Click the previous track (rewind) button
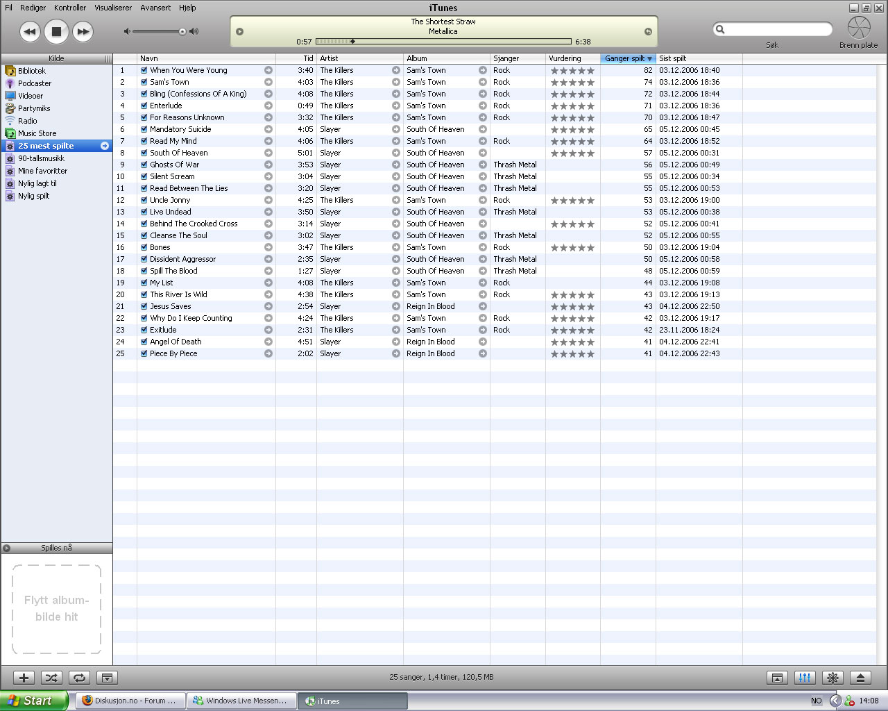 (30, 31)
